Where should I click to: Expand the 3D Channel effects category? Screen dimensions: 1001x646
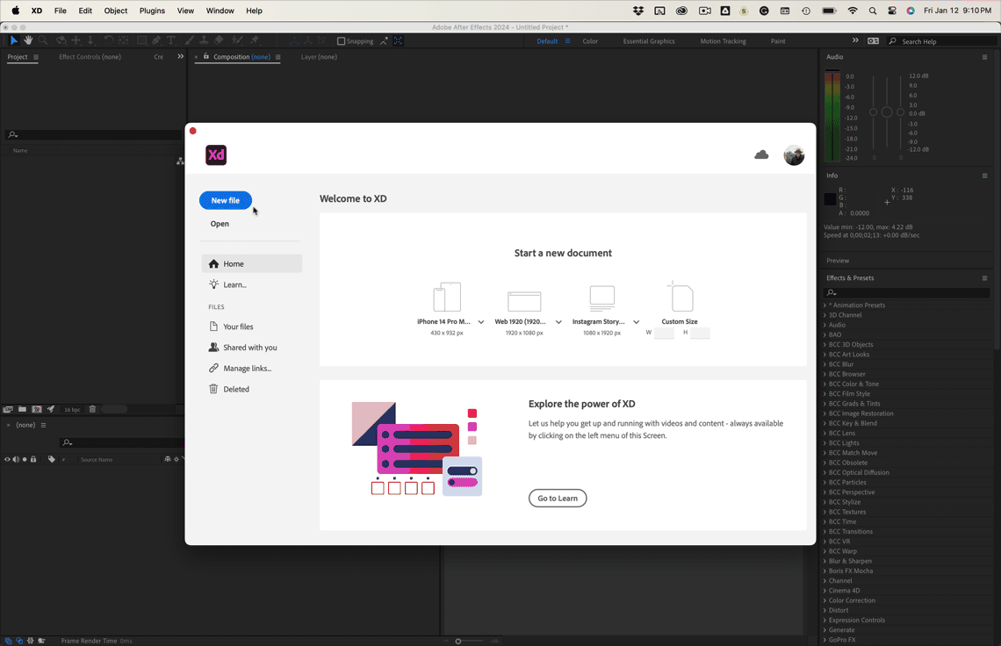(825, 315)
